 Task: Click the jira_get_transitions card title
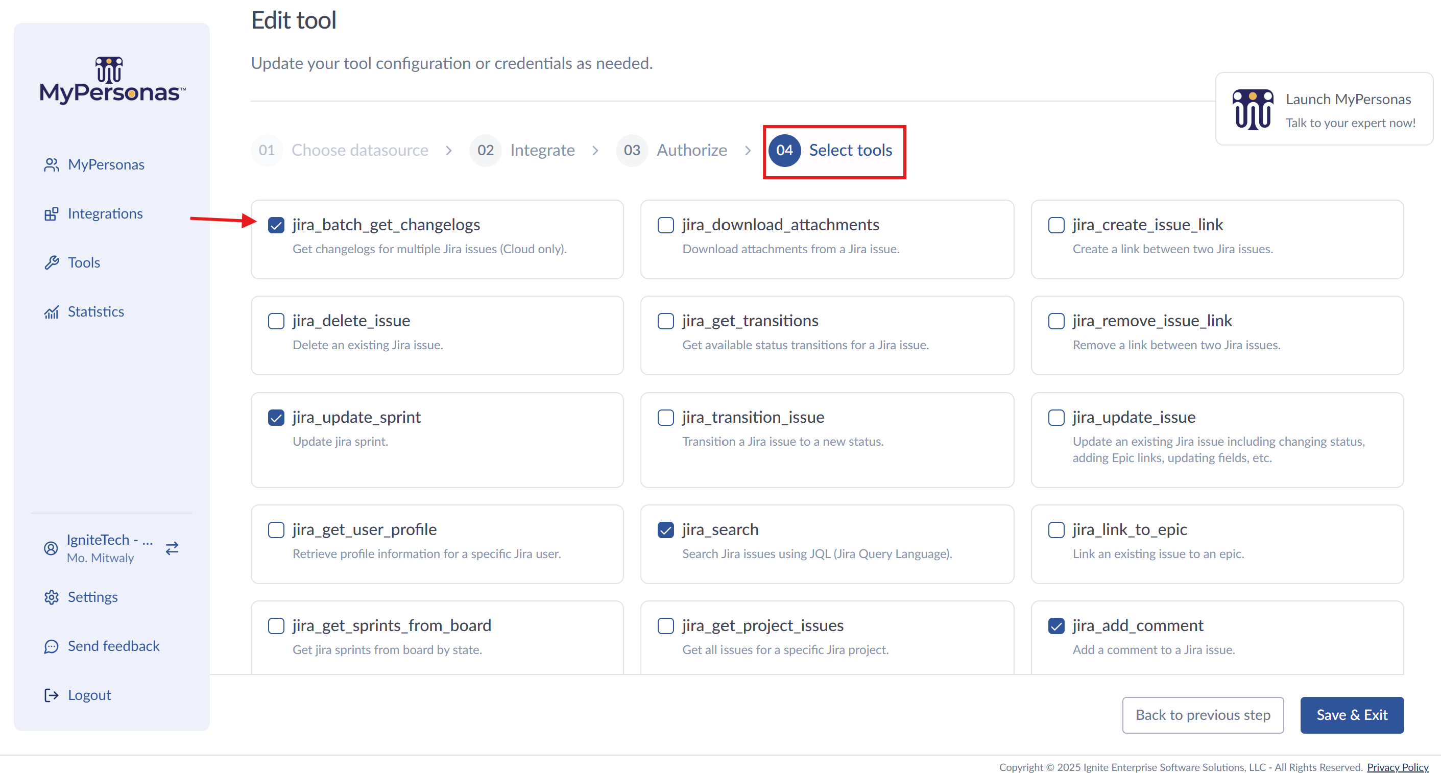pyautogui.click(x=750, y=321)
